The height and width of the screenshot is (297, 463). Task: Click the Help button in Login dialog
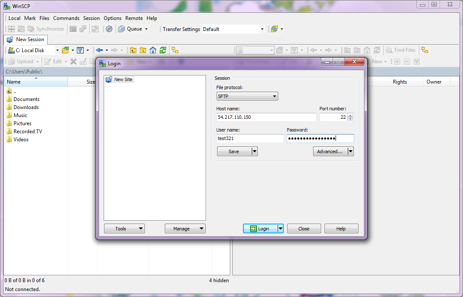tap(341, 229)
